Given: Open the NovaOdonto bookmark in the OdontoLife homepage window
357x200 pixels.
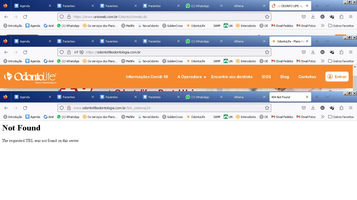Looking at the screenshot, I should point(148,61).
